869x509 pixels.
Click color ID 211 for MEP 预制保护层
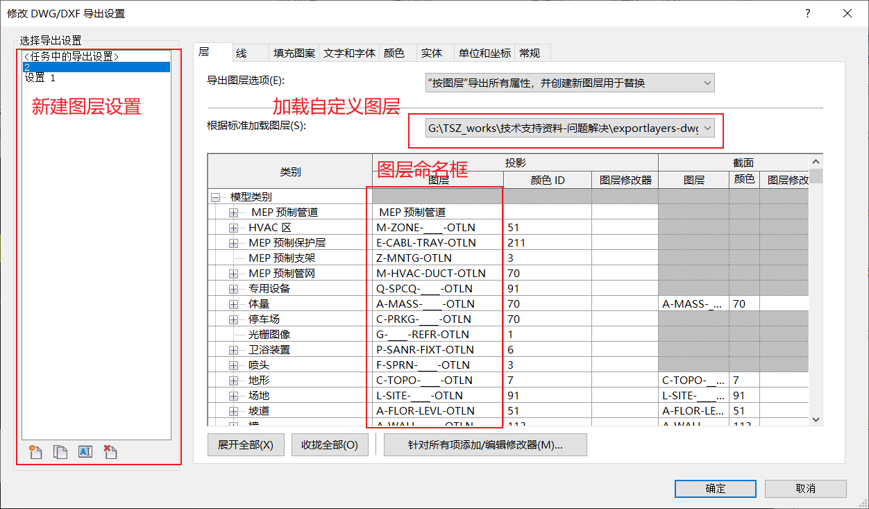click(x=548, y=243)
